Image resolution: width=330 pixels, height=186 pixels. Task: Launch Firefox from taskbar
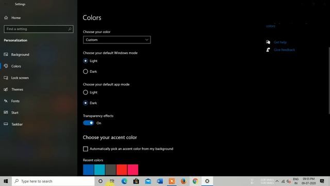coord(184,181)
